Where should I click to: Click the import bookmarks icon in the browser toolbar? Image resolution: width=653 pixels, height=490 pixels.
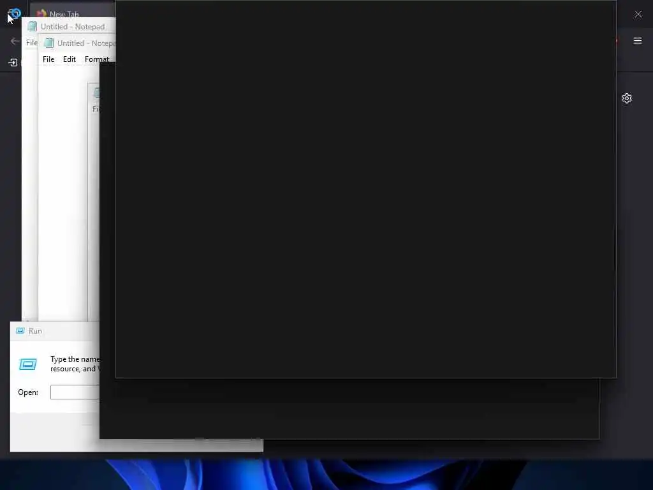pos(13,63)
